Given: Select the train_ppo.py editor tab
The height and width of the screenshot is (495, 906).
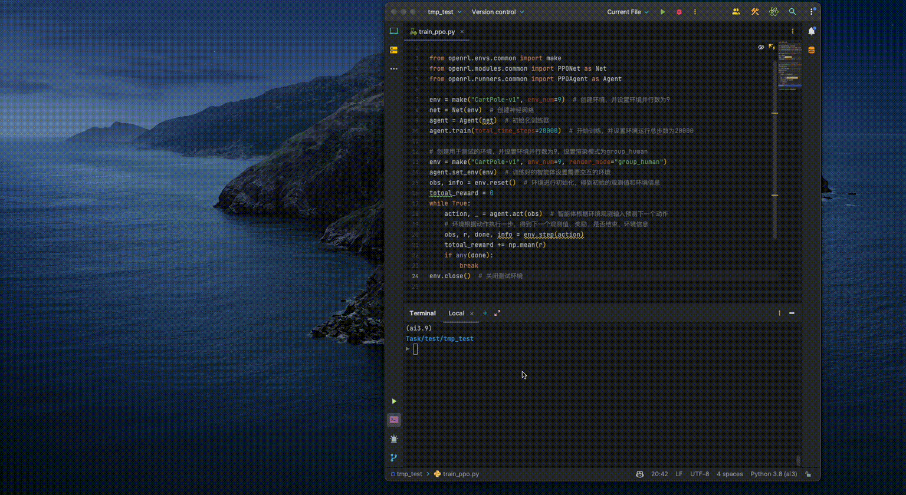Looking at the screenshot, I should coord(437,32).
